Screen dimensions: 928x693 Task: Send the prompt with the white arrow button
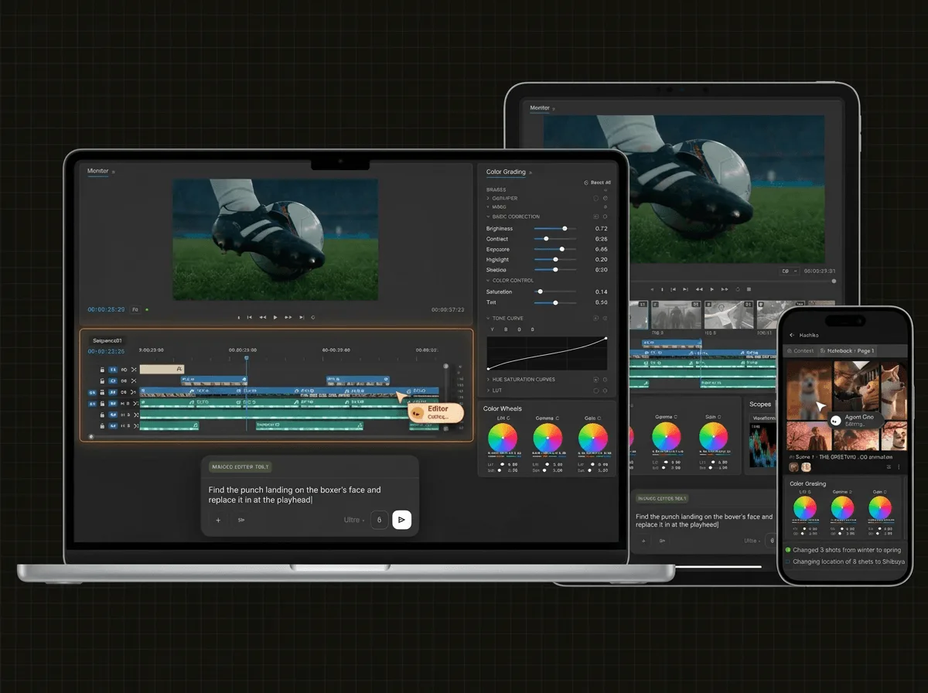(401, 520)
